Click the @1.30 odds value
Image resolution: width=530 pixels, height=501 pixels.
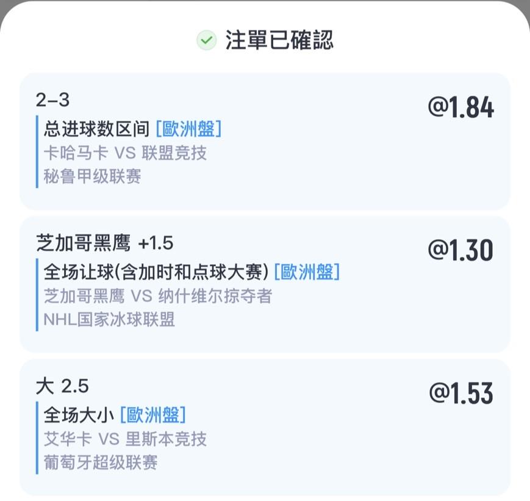(460, 250)
